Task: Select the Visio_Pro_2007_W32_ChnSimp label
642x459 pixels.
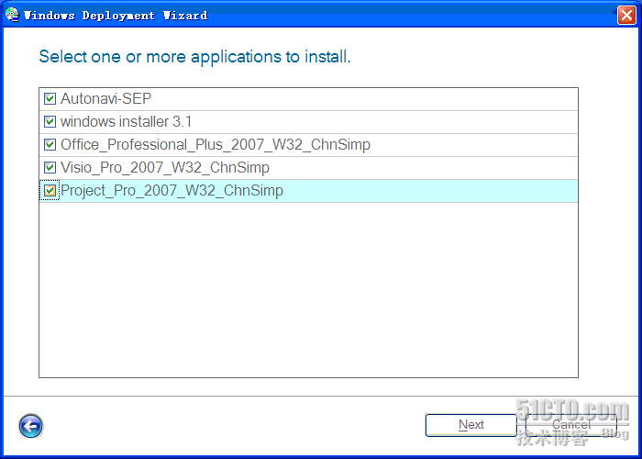Action: point(165,168)
